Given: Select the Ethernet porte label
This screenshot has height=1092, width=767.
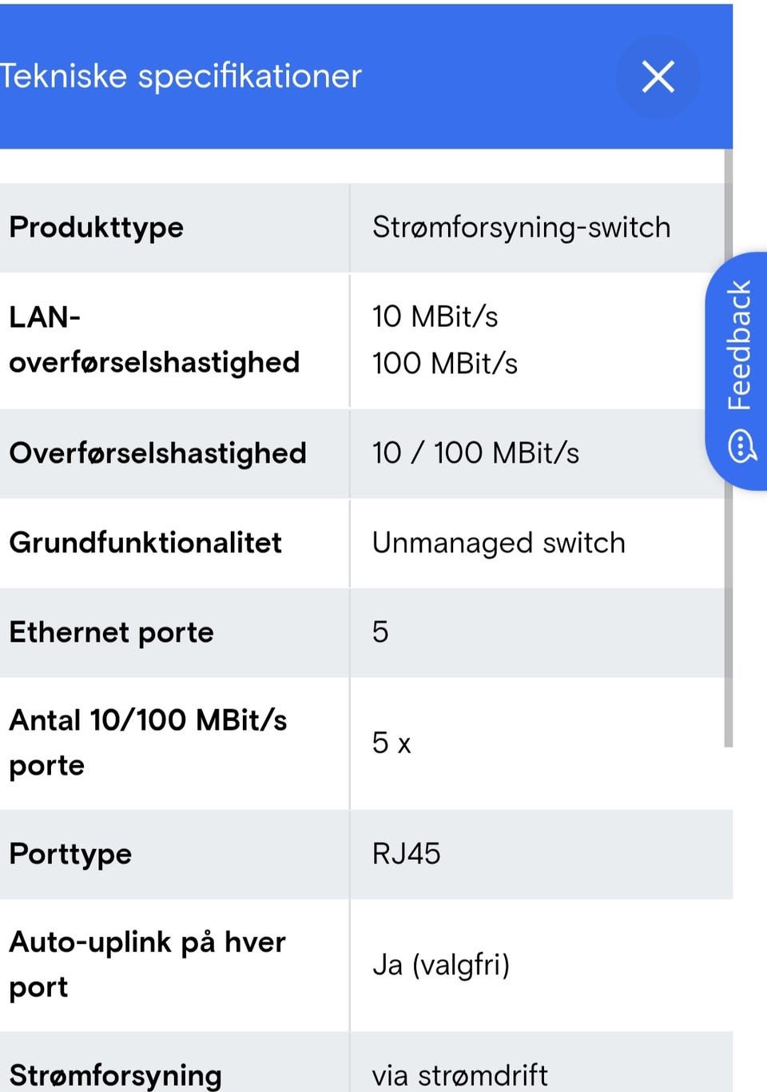Looking at the screenshot, I should (x=112, y=632).
